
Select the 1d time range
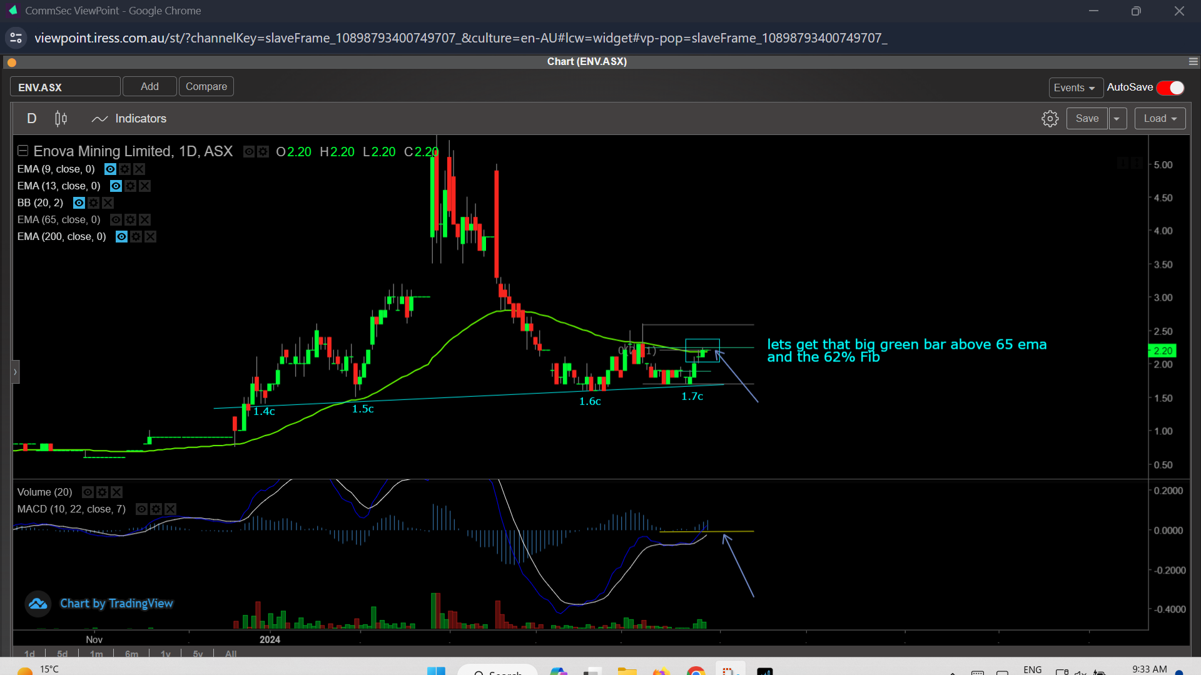[x=29, y=654]
